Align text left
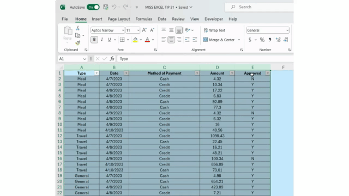 (164, 40)
